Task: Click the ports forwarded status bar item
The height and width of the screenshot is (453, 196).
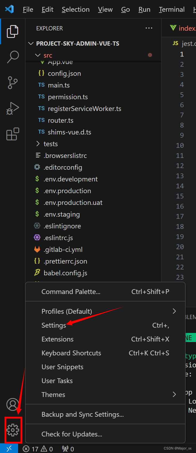Action: click(68, 449)
